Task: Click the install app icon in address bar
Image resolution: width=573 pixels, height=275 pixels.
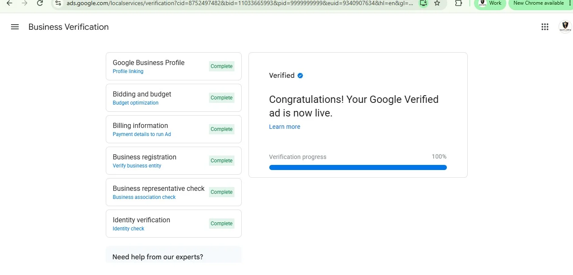Action: [x=423, y=3]
